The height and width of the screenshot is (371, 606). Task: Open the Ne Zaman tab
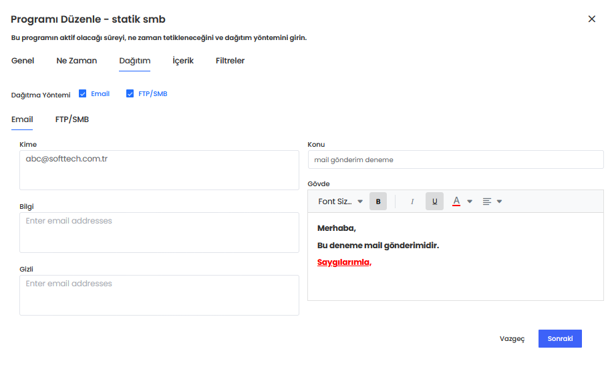tap(76, 61)
